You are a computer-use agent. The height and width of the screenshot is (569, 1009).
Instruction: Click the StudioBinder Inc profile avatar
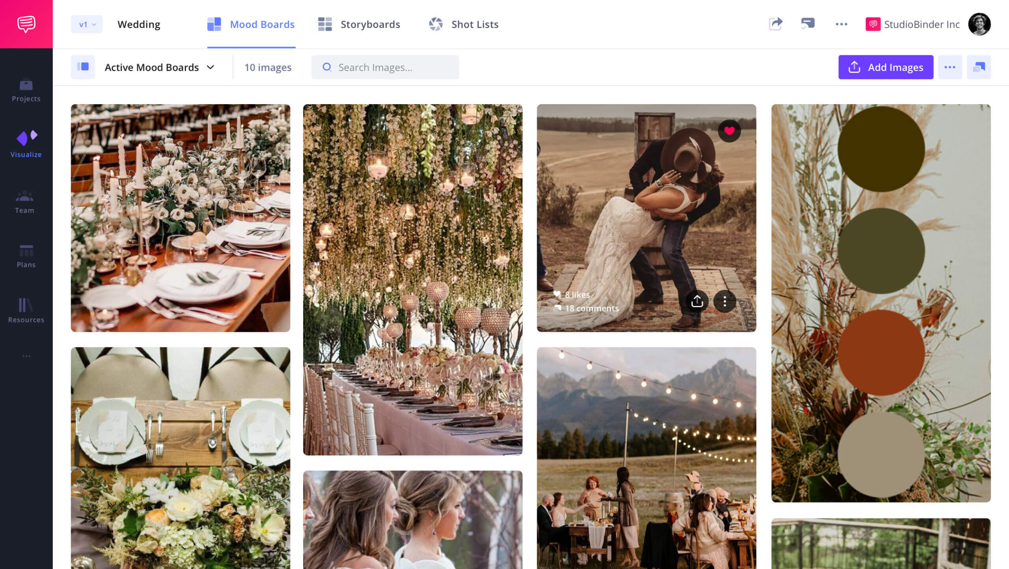[x=979, y=24]
